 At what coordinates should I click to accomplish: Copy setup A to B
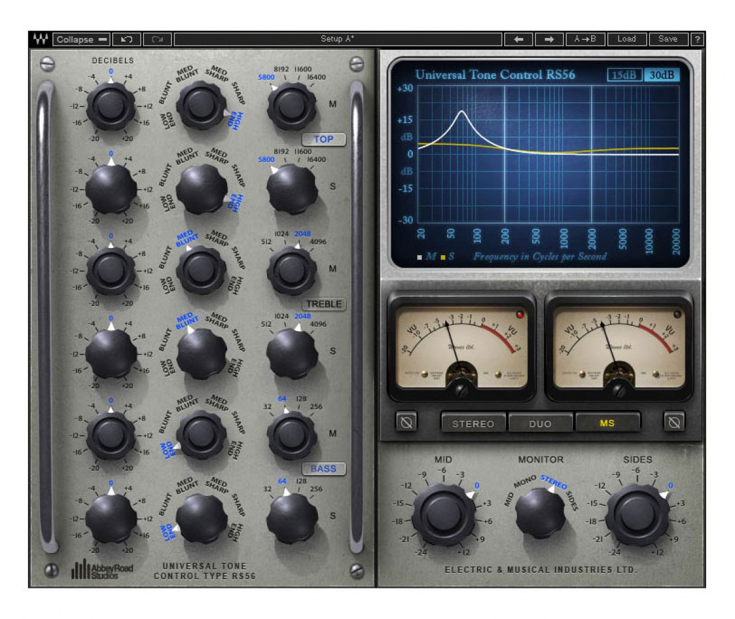tap(585, 39)
